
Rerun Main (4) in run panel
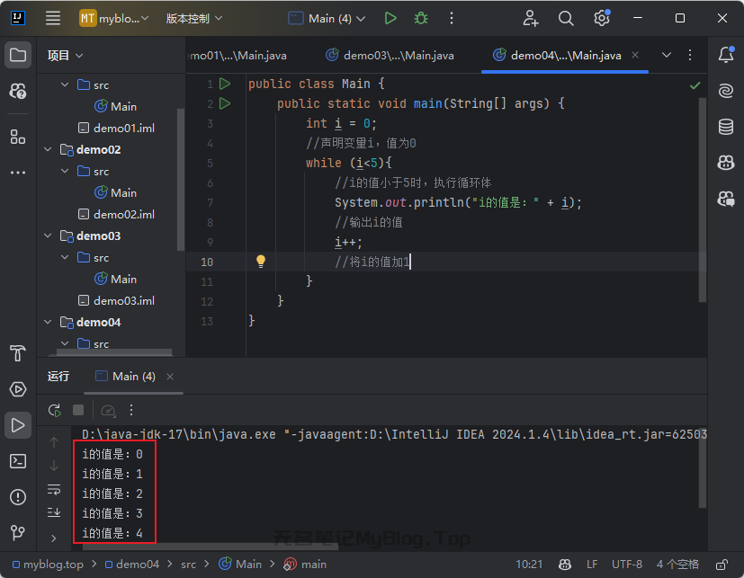[x=55, y=410]
